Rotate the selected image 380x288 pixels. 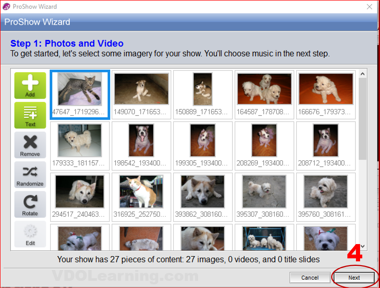tap(30, 205)
